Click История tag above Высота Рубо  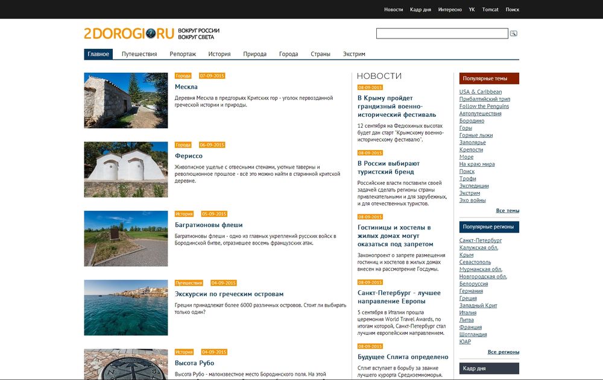pyautogui.click(x=184, y=352)
